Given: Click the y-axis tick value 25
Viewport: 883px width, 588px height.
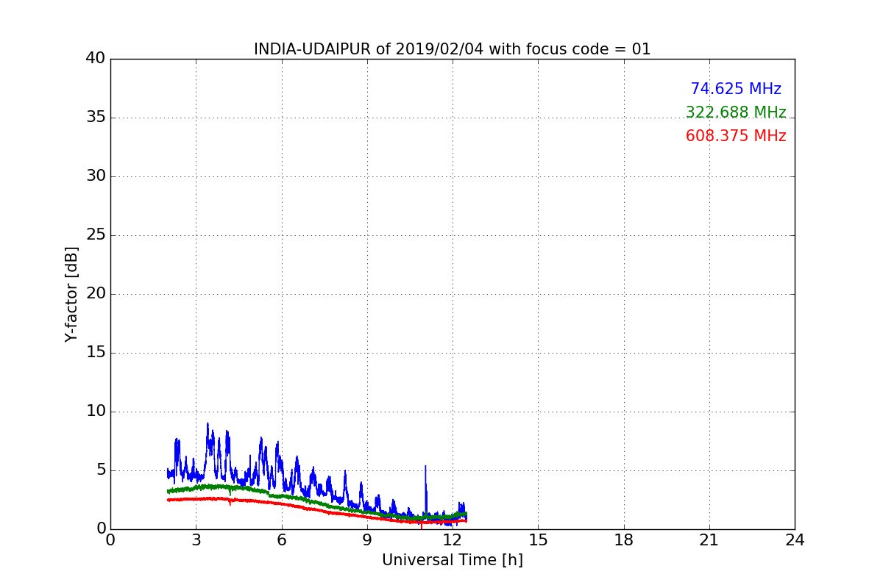Looking at the screenshot, I should tap(96, 235).
